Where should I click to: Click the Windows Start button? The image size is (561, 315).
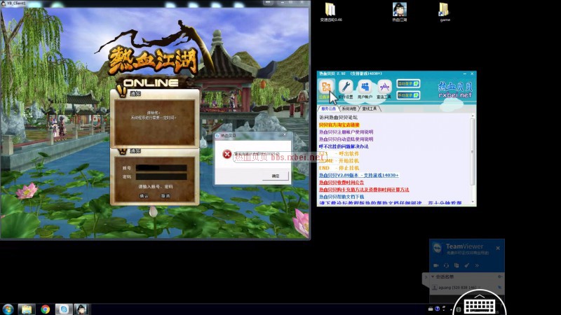8,309
